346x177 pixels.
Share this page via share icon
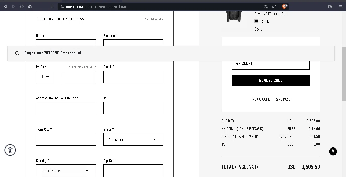coord(274,7)
